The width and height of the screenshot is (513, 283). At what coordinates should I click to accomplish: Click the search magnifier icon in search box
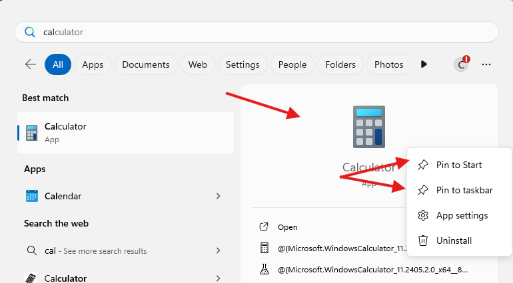pos(30,32)
